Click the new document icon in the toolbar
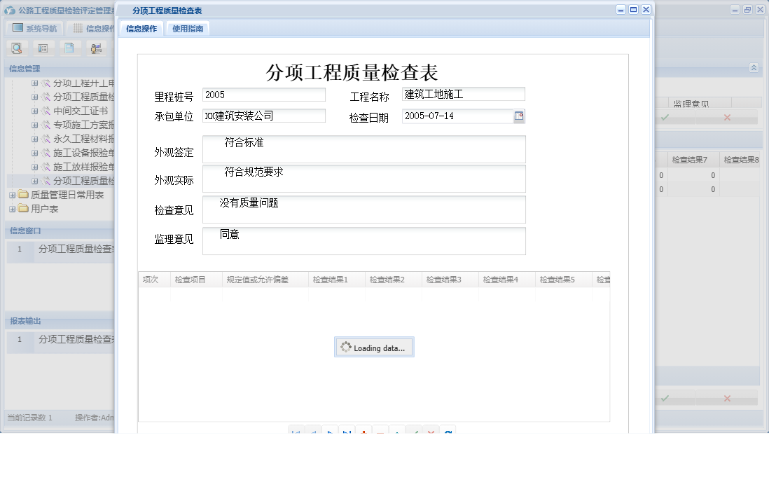The width and height of the screenshot is (769, 501). pos(69,49)
